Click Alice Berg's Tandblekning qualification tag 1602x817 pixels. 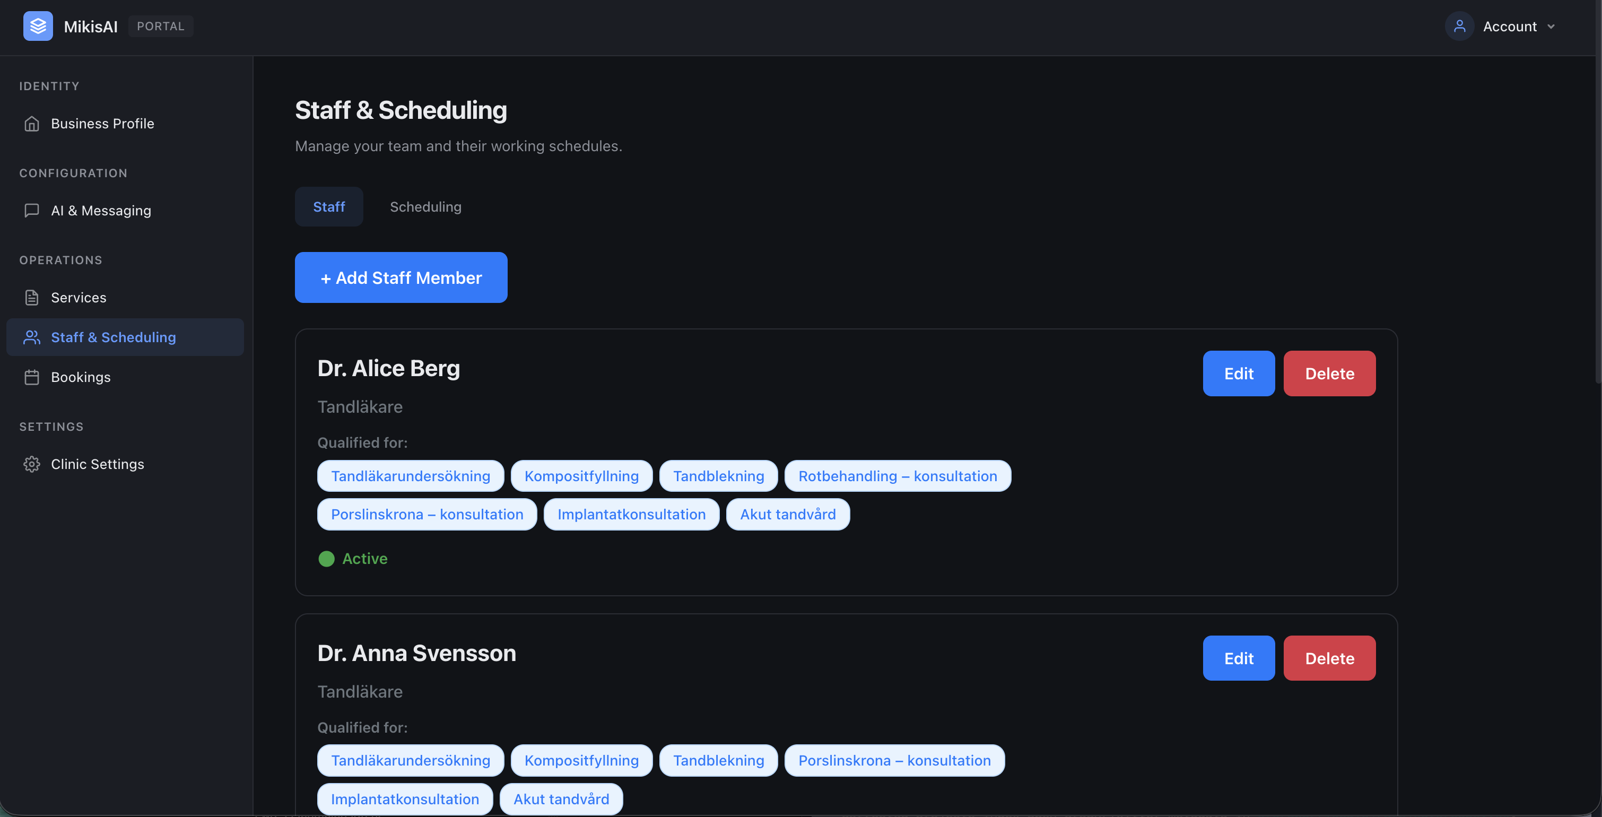pyautogui.click(x=718, y=476)
